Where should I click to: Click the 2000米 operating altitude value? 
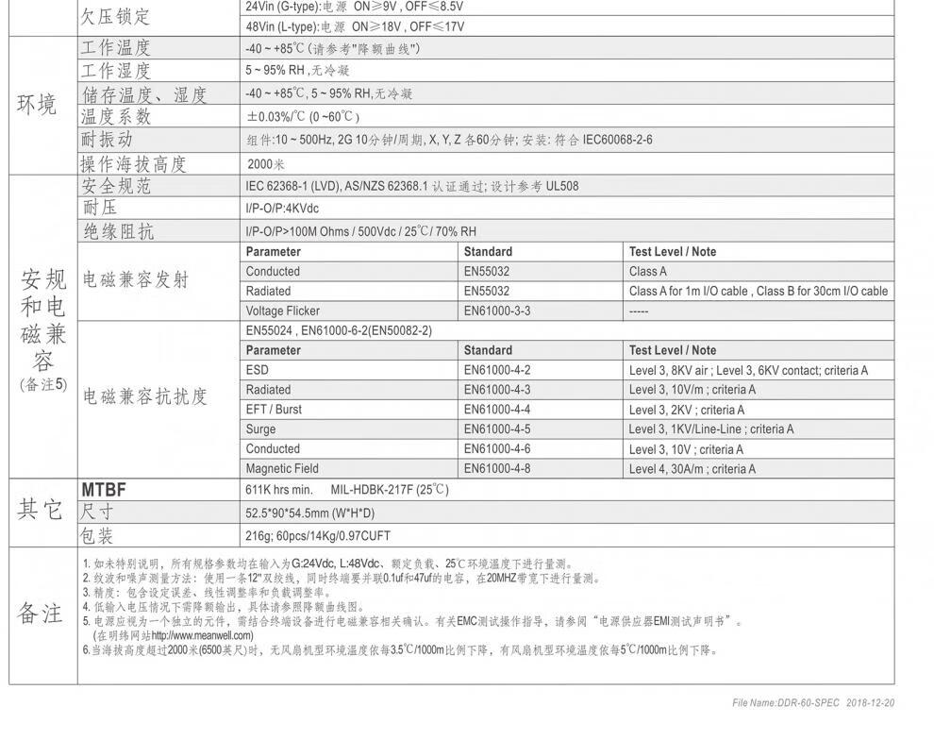[266, 164]
